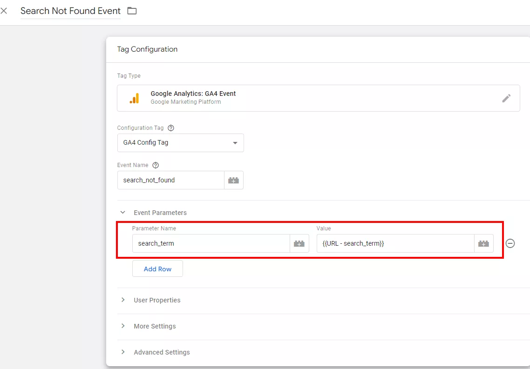Open the GA4 Config Tag dropdown
This screenshot has width=530, height=369.
point(181,143)
